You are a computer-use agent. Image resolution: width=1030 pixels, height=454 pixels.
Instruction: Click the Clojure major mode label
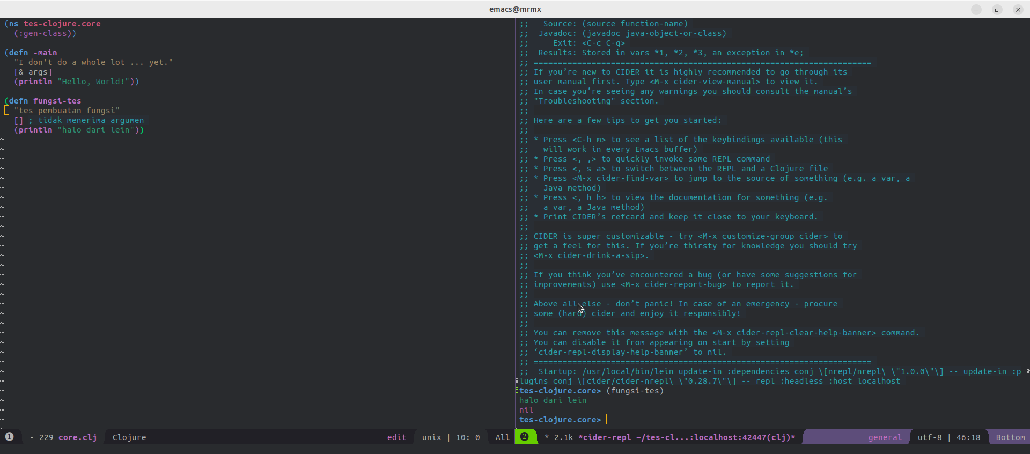pos(129,437)
